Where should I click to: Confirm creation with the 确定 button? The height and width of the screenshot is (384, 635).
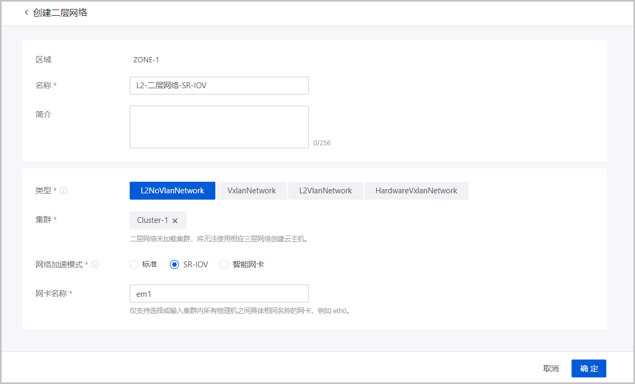coord(588,368)
